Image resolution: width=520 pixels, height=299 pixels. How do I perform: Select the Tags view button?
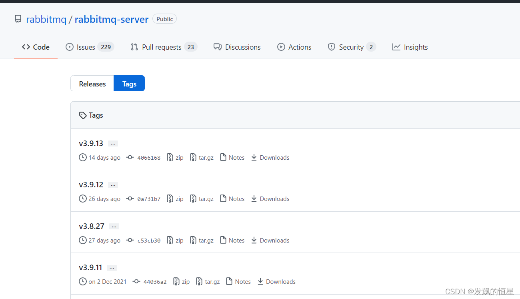pos(129,84)
